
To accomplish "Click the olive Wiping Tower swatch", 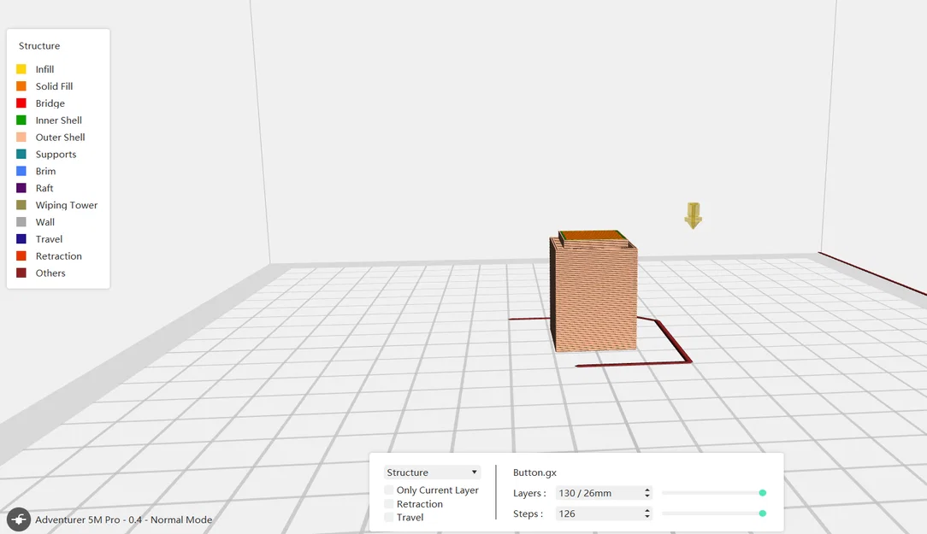I will (21, 205).
